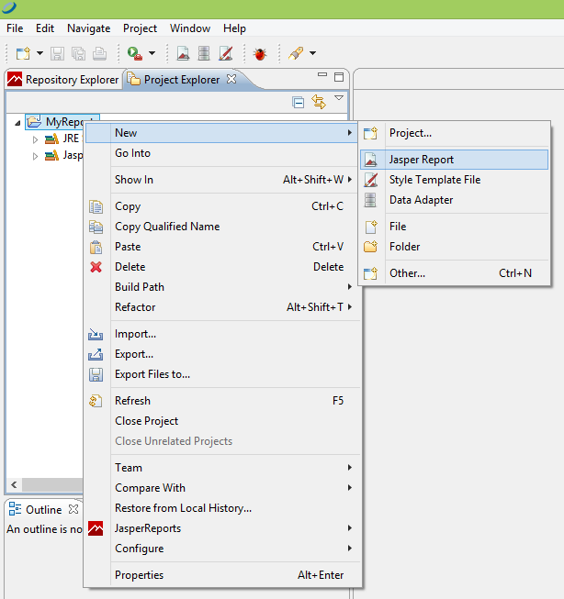
Task: Toggle Link with Editor in Project Explorer
Action: coord(319,102)
